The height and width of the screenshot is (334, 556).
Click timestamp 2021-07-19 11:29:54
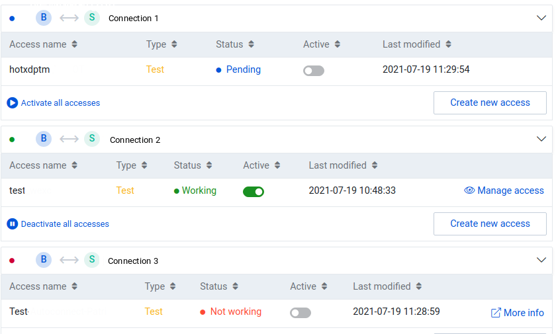coord(426,69)
